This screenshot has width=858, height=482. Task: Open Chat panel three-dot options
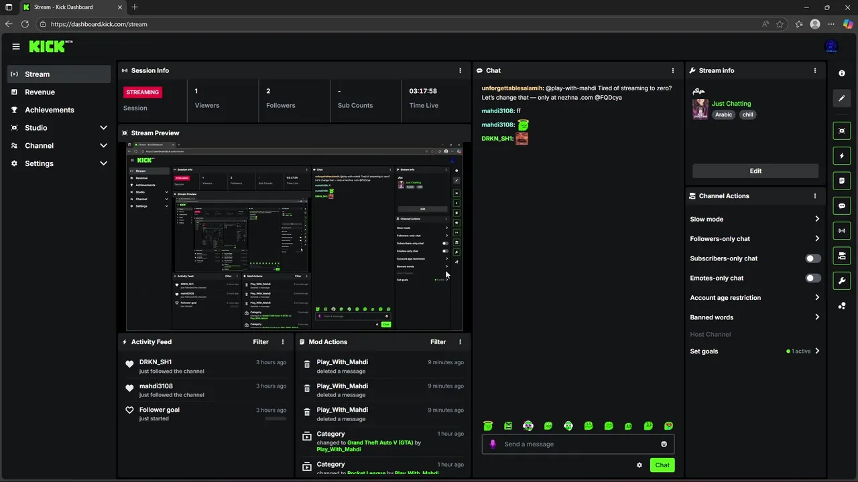pos(673,70)
